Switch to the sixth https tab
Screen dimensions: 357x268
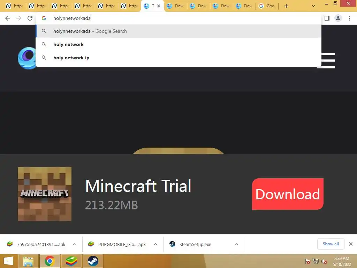tap(129, 6)
